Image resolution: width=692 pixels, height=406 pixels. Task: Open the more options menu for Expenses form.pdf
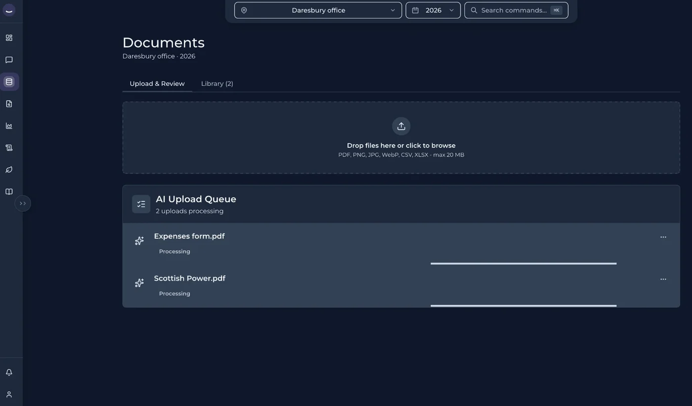pos(663,237)
